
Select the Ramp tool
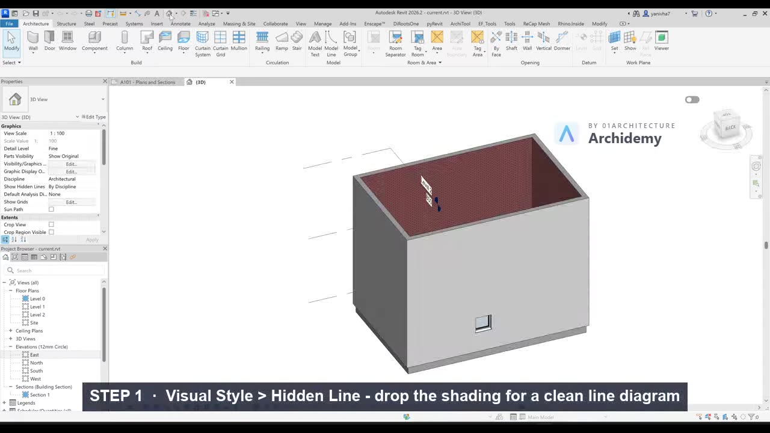[x=282, y=41]
